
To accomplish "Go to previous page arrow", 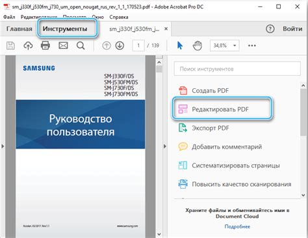I will click(x=107, y=45).
